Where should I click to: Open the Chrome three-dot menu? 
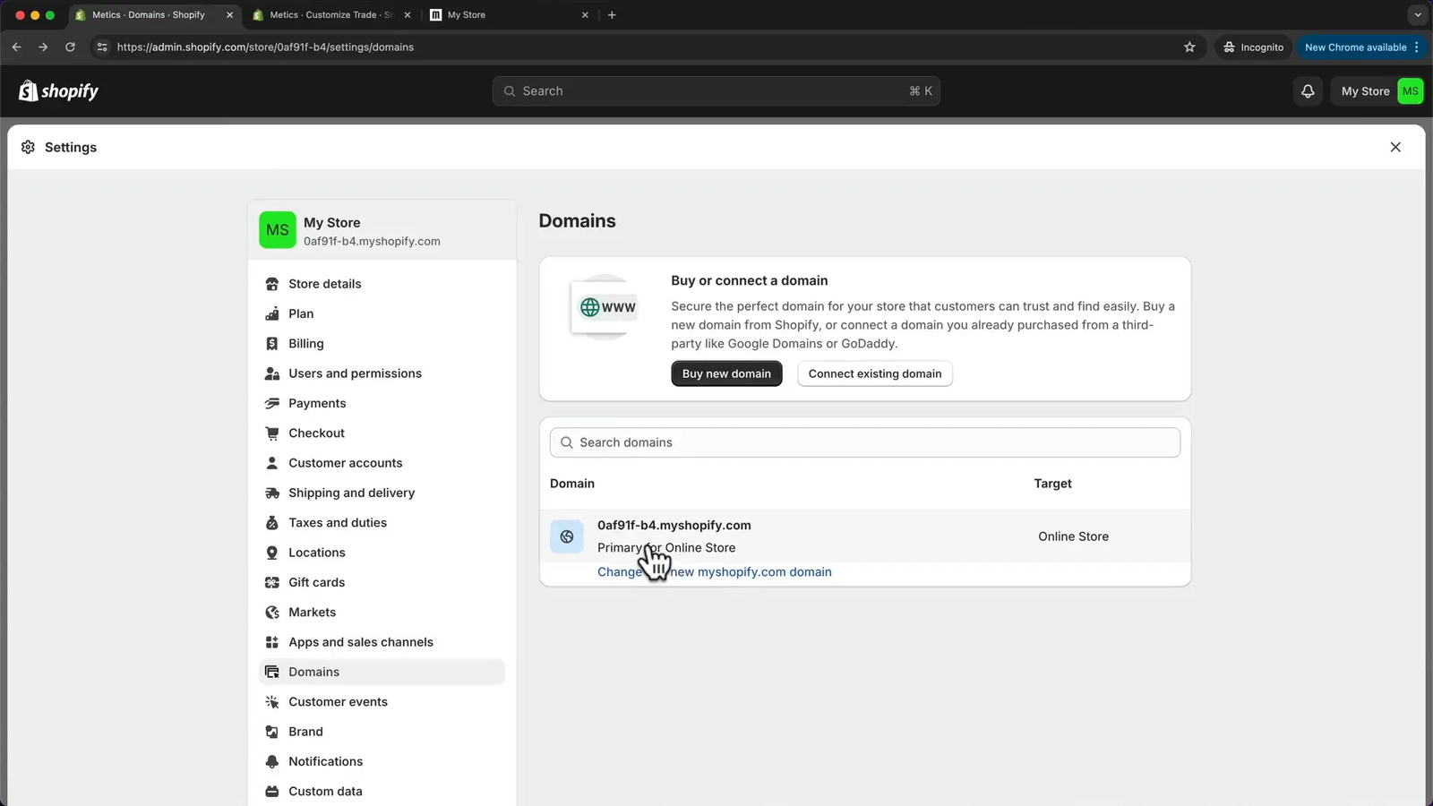point(1417,47)
